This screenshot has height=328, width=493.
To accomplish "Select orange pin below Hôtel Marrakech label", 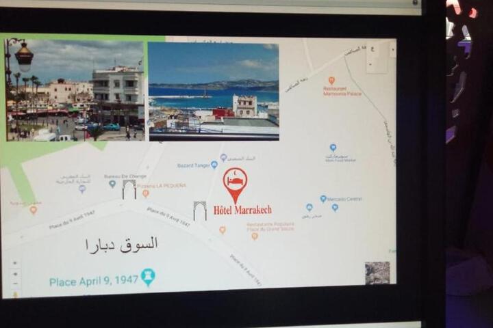I will coord(223,230).
